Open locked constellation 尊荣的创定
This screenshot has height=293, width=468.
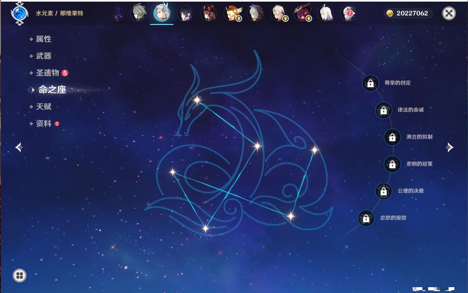pos(370,83)
